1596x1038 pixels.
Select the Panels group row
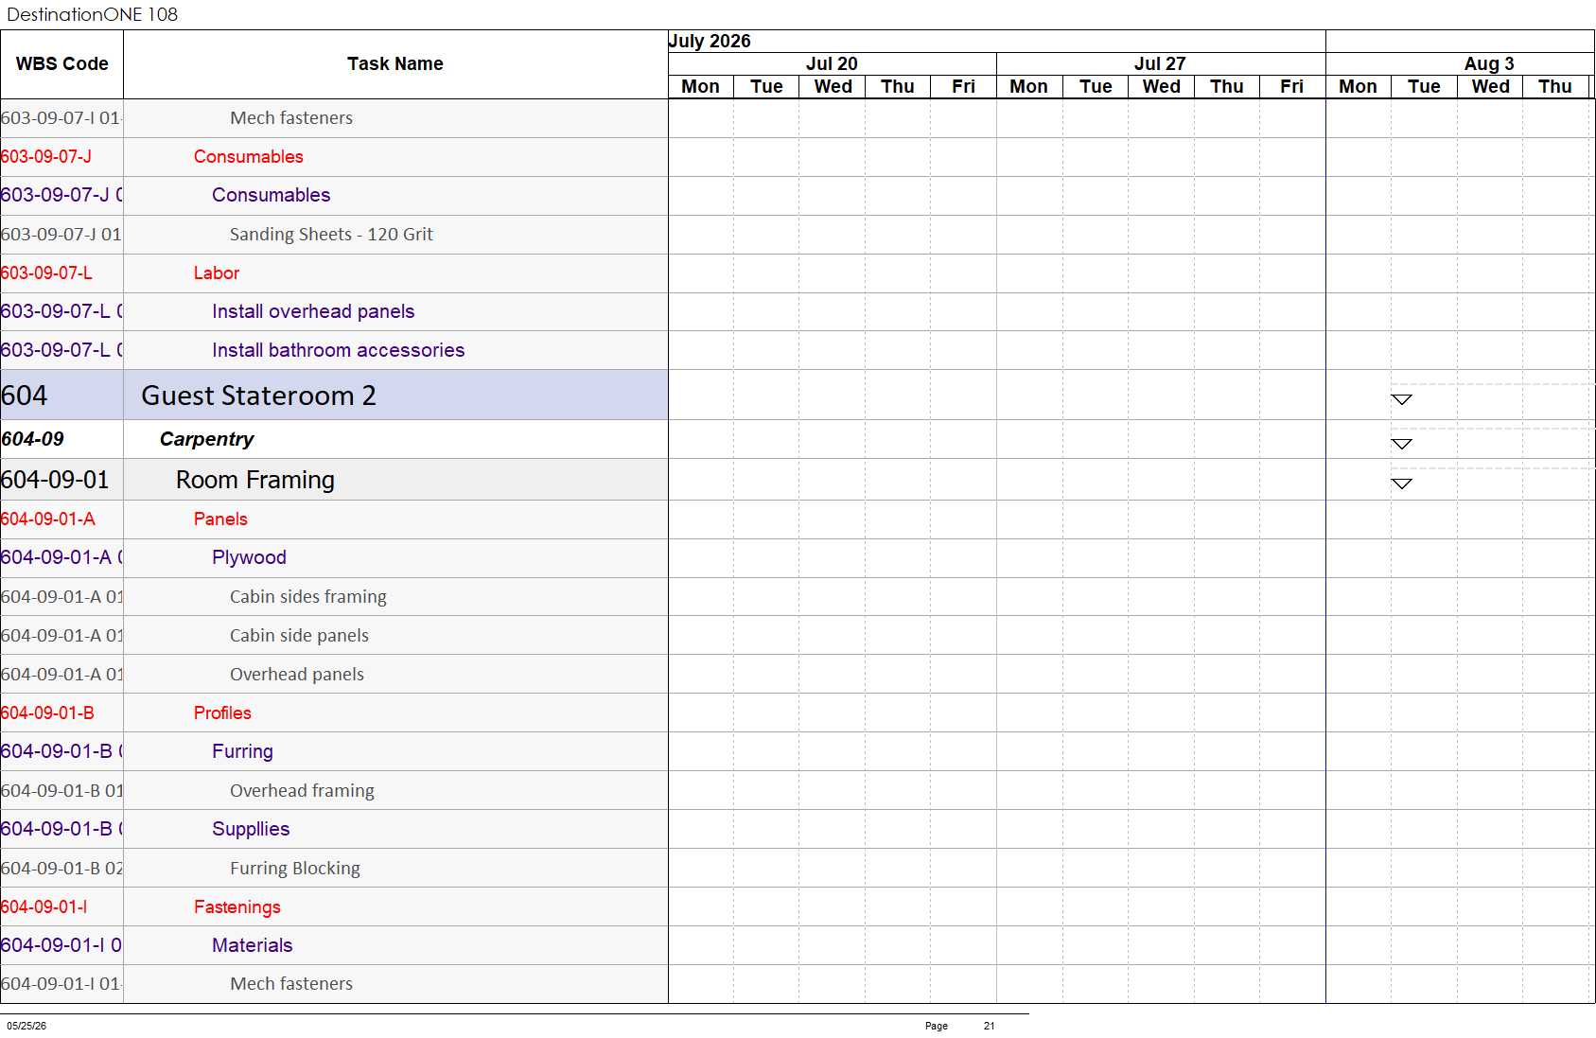395,519
